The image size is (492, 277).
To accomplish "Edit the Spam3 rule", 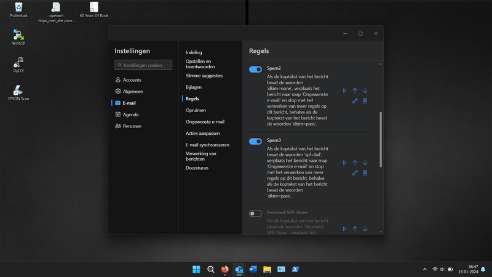I will coord(355,173).
